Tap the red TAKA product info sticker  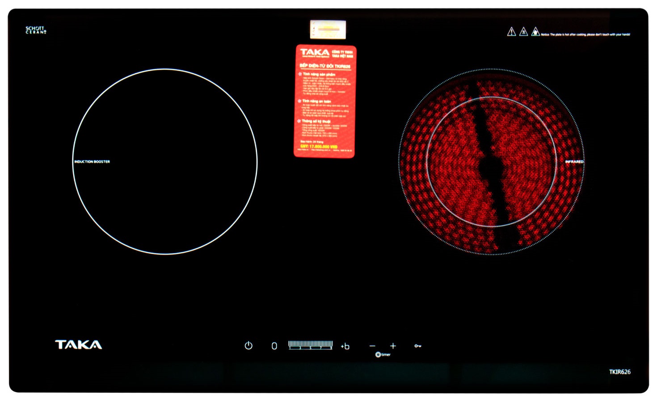[325, 101]
